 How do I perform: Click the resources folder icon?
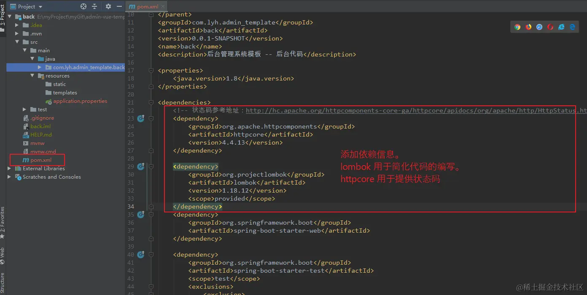click(41, 76)
